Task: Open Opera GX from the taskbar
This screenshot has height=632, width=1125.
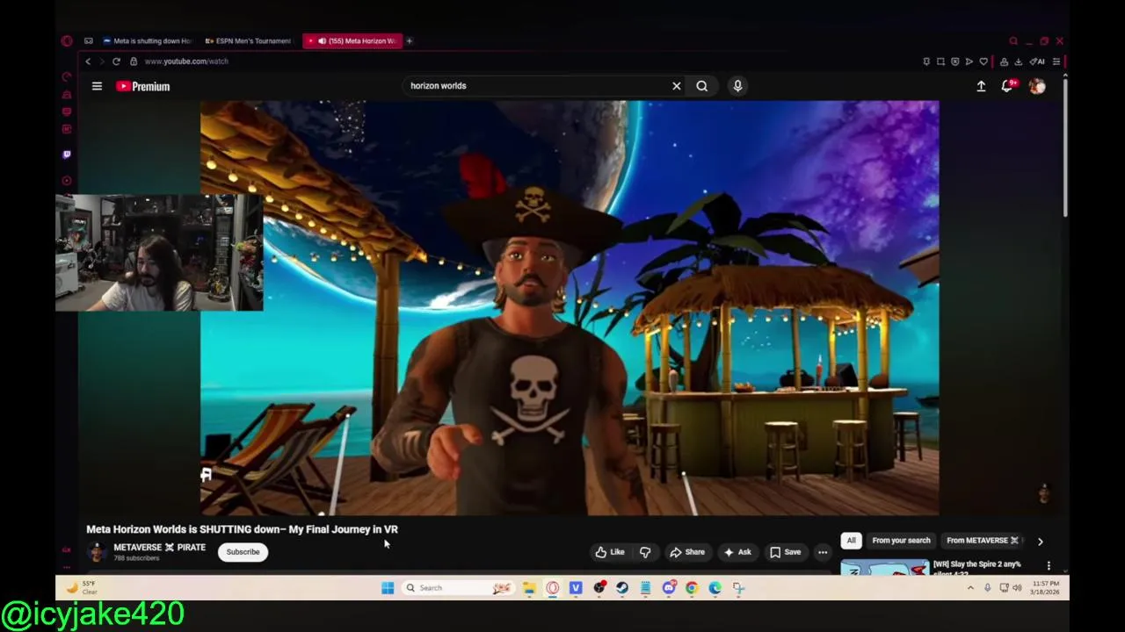Action: point(552,588)
